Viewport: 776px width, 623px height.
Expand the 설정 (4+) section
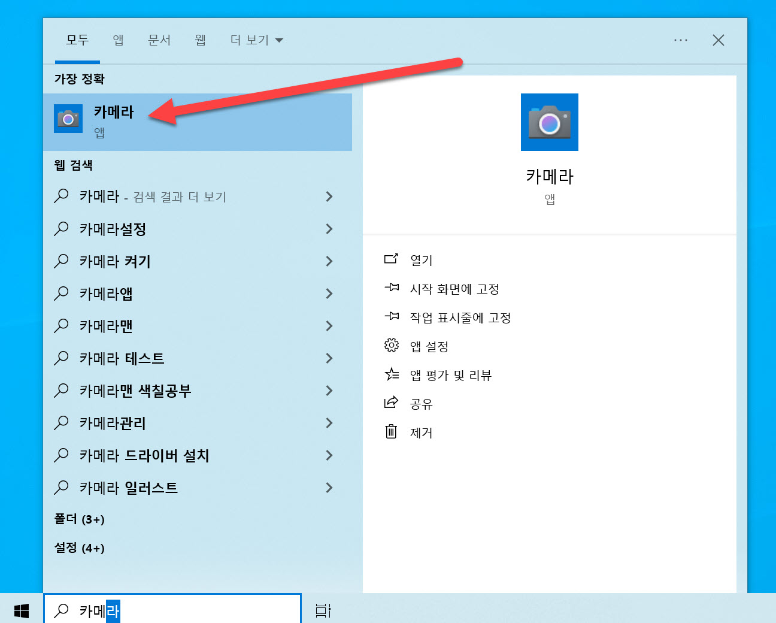80,548
